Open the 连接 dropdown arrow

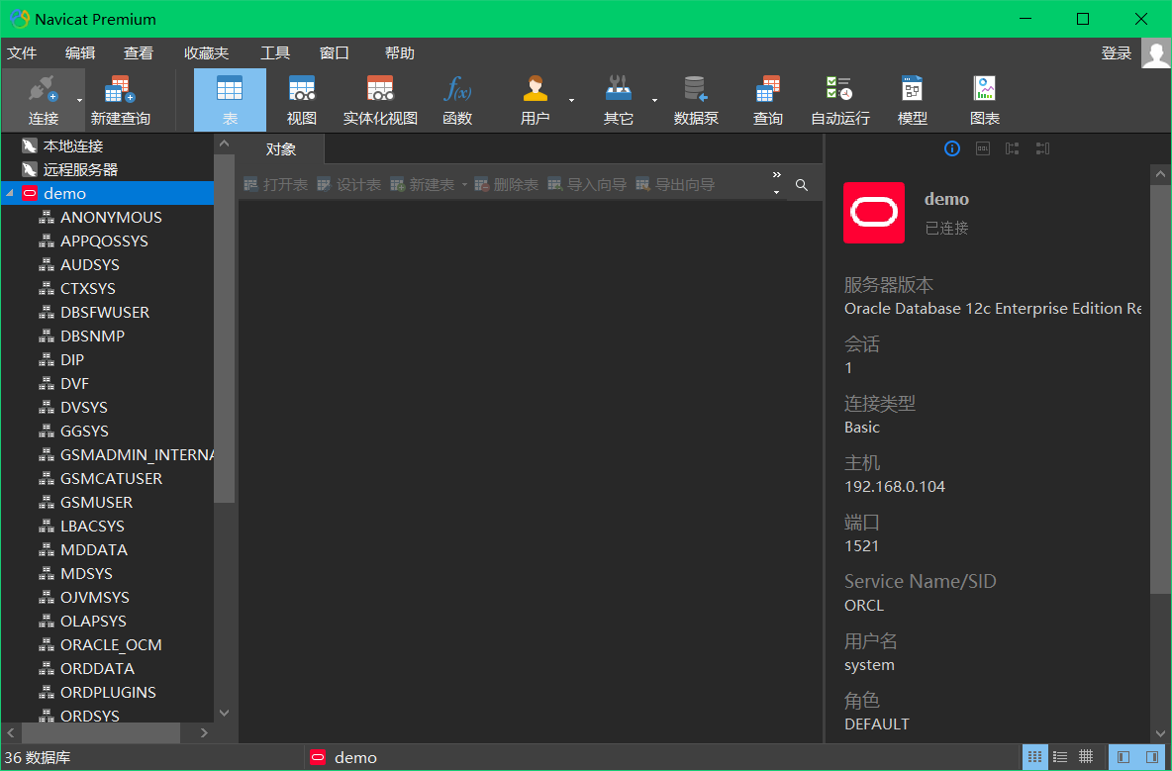80,100
